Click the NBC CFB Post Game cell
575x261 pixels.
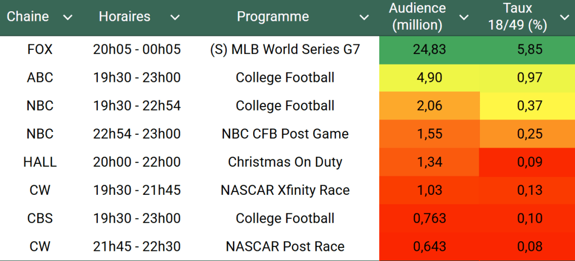pyautogui.click(x=285, y=134)
